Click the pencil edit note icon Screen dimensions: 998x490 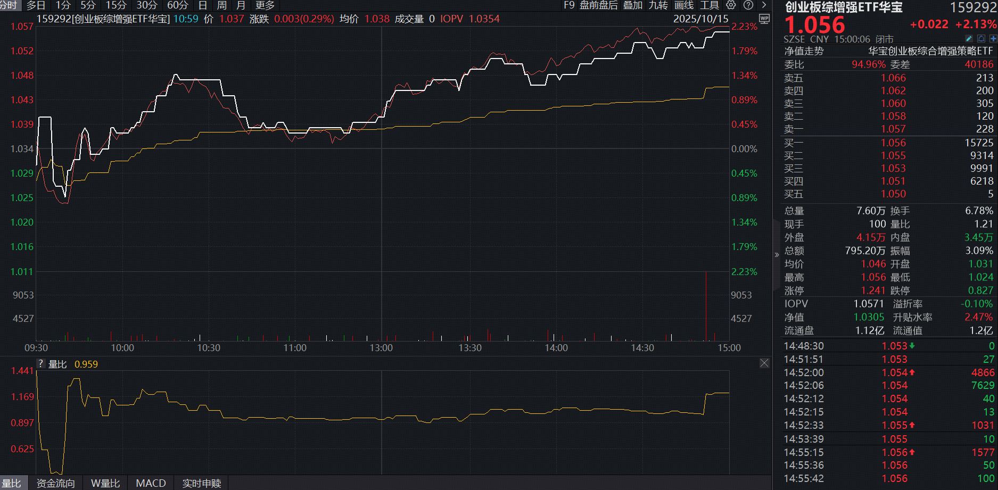[969, 39]
